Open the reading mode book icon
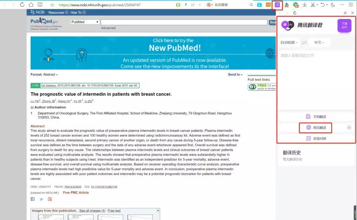 (x=40, y=5)
